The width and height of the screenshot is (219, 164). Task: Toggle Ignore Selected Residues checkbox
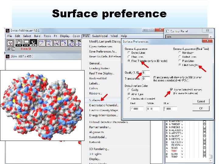pyautogui.click(x=171, y=90)
